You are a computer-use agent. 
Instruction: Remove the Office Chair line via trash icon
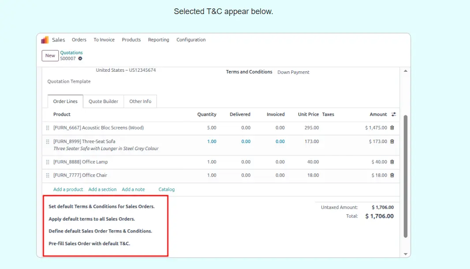click(392, 175)
